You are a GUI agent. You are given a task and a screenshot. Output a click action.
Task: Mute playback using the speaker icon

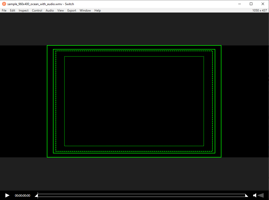[x=255, y=195]
